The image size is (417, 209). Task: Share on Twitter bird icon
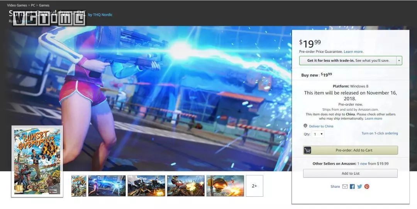pyautogui.click(x=359, y=186)
